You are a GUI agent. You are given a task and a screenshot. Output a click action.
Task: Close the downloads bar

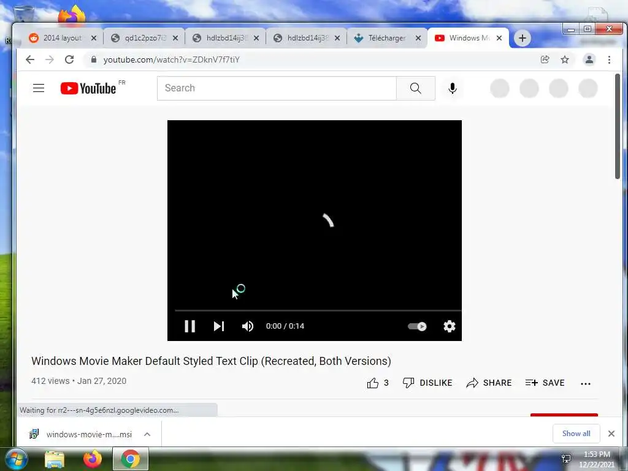pos(611,434)
